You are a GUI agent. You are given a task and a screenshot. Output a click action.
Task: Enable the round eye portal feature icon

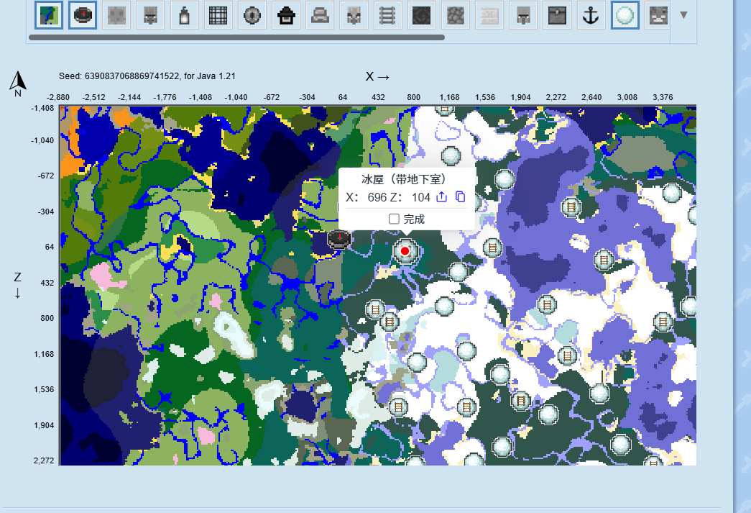[x=252, y=15]
